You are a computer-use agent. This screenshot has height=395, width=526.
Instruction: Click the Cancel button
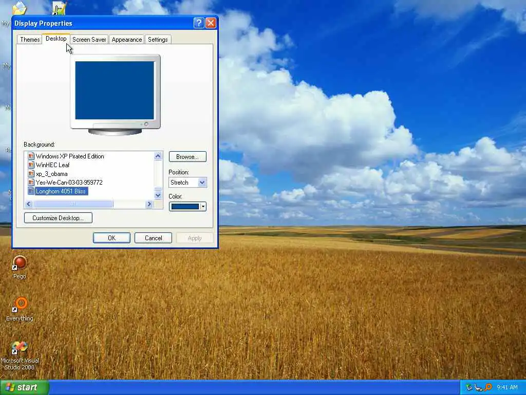point(153,238)
